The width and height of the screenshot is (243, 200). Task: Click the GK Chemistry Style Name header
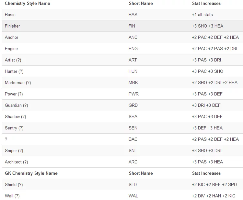[x=31, y=173]
